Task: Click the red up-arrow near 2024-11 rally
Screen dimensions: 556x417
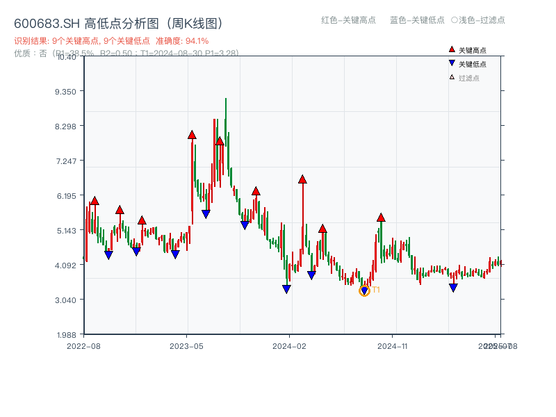Action: [x=381, y=216]
